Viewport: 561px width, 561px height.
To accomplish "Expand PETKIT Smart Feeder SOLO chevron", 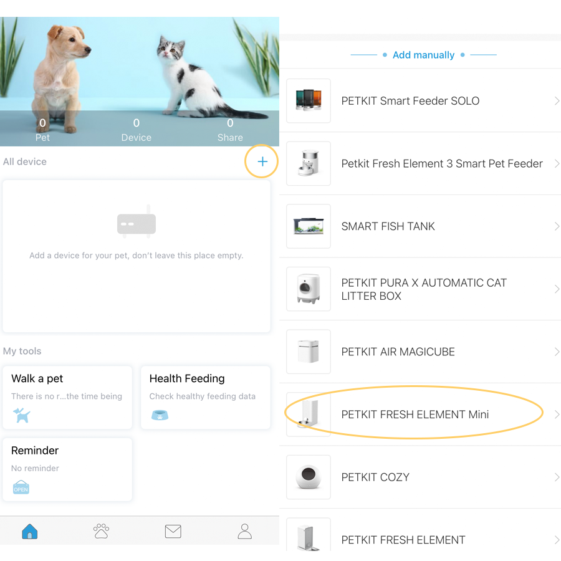I will pyautogui.click(x=557, y=101).
